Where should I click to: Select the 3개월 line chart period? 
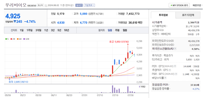[38, 30]
